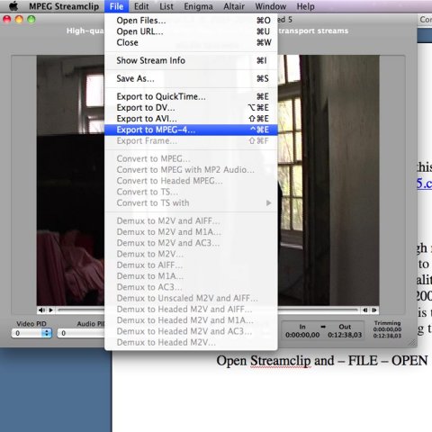Choose Open URL… menu entry
This screenshot has width=432, height=432.
(x=191, y=31)
